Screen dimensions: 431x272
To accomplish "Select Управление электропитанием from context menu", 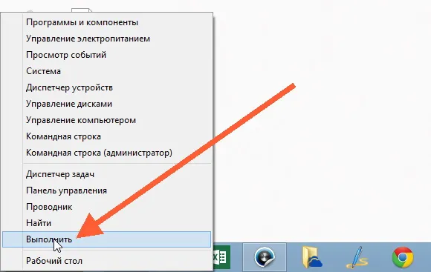I will click(x=107, y=39).
